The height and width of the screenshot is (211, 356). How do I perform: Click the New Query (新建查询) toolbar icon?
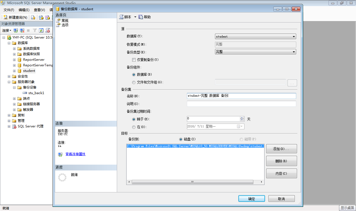(6, 17)
